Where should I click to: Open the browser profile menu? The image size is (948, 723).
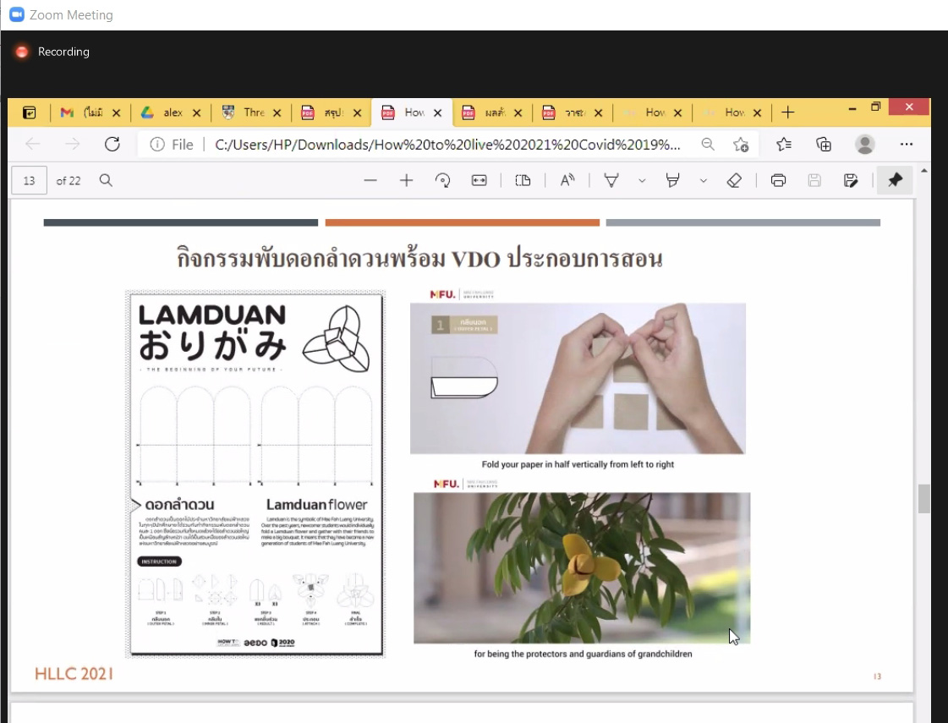tap(863, 144)
